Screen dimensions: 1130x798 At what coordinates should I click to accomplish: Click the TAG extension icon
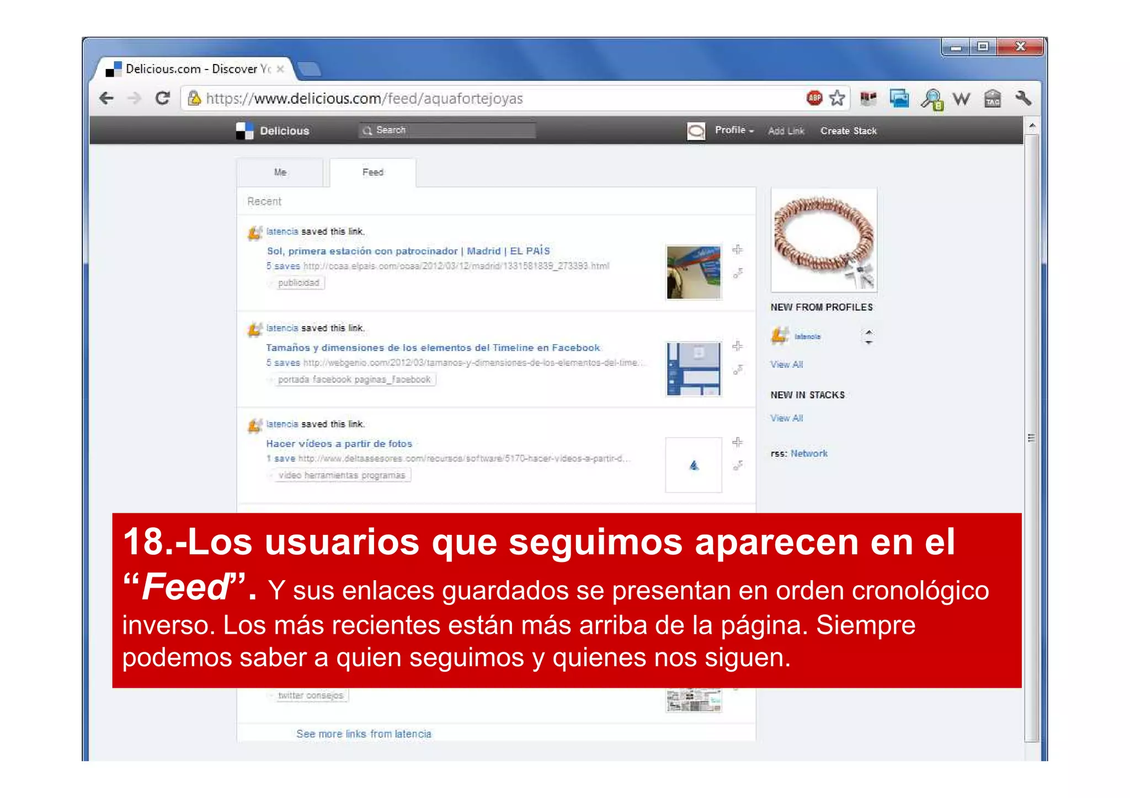coord(993,99)
